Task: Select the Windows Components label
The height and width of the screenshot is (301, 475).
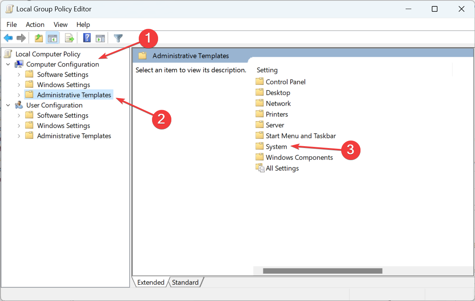Action: pyautogui.click(x=299, y=158)
